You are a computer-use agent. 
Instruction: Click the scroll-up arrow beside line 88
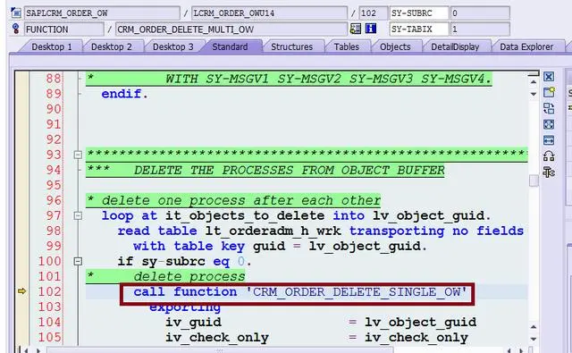pyautogui.click(x=534, y=82)
